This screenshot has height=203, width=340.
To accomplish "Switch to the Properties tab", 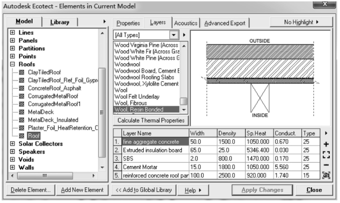I will (128, 23).
